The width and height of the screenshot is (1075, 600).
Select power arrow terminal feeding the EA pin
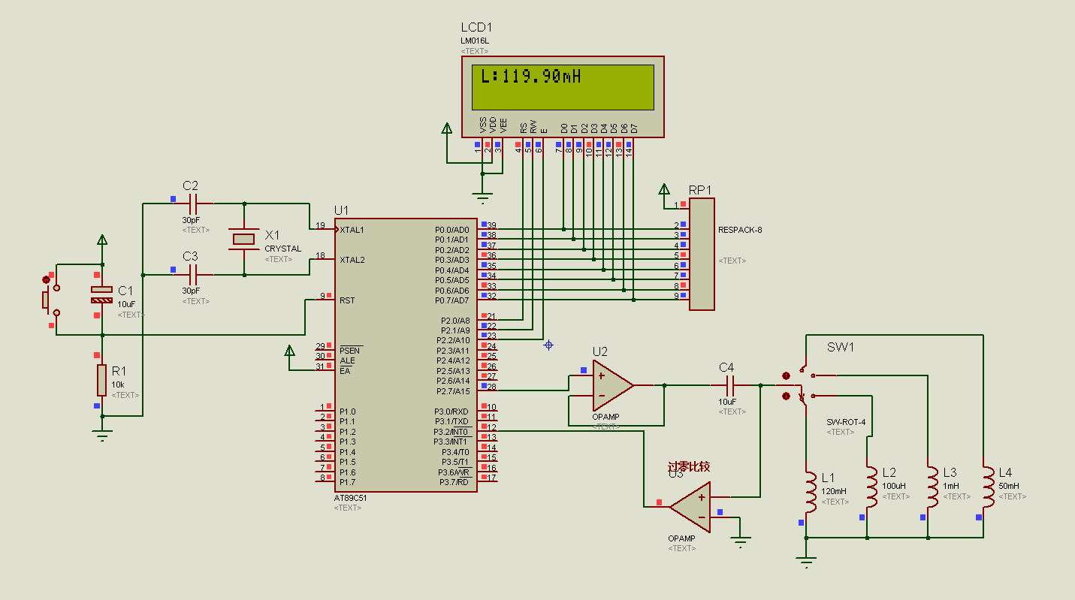click(290, 351)
